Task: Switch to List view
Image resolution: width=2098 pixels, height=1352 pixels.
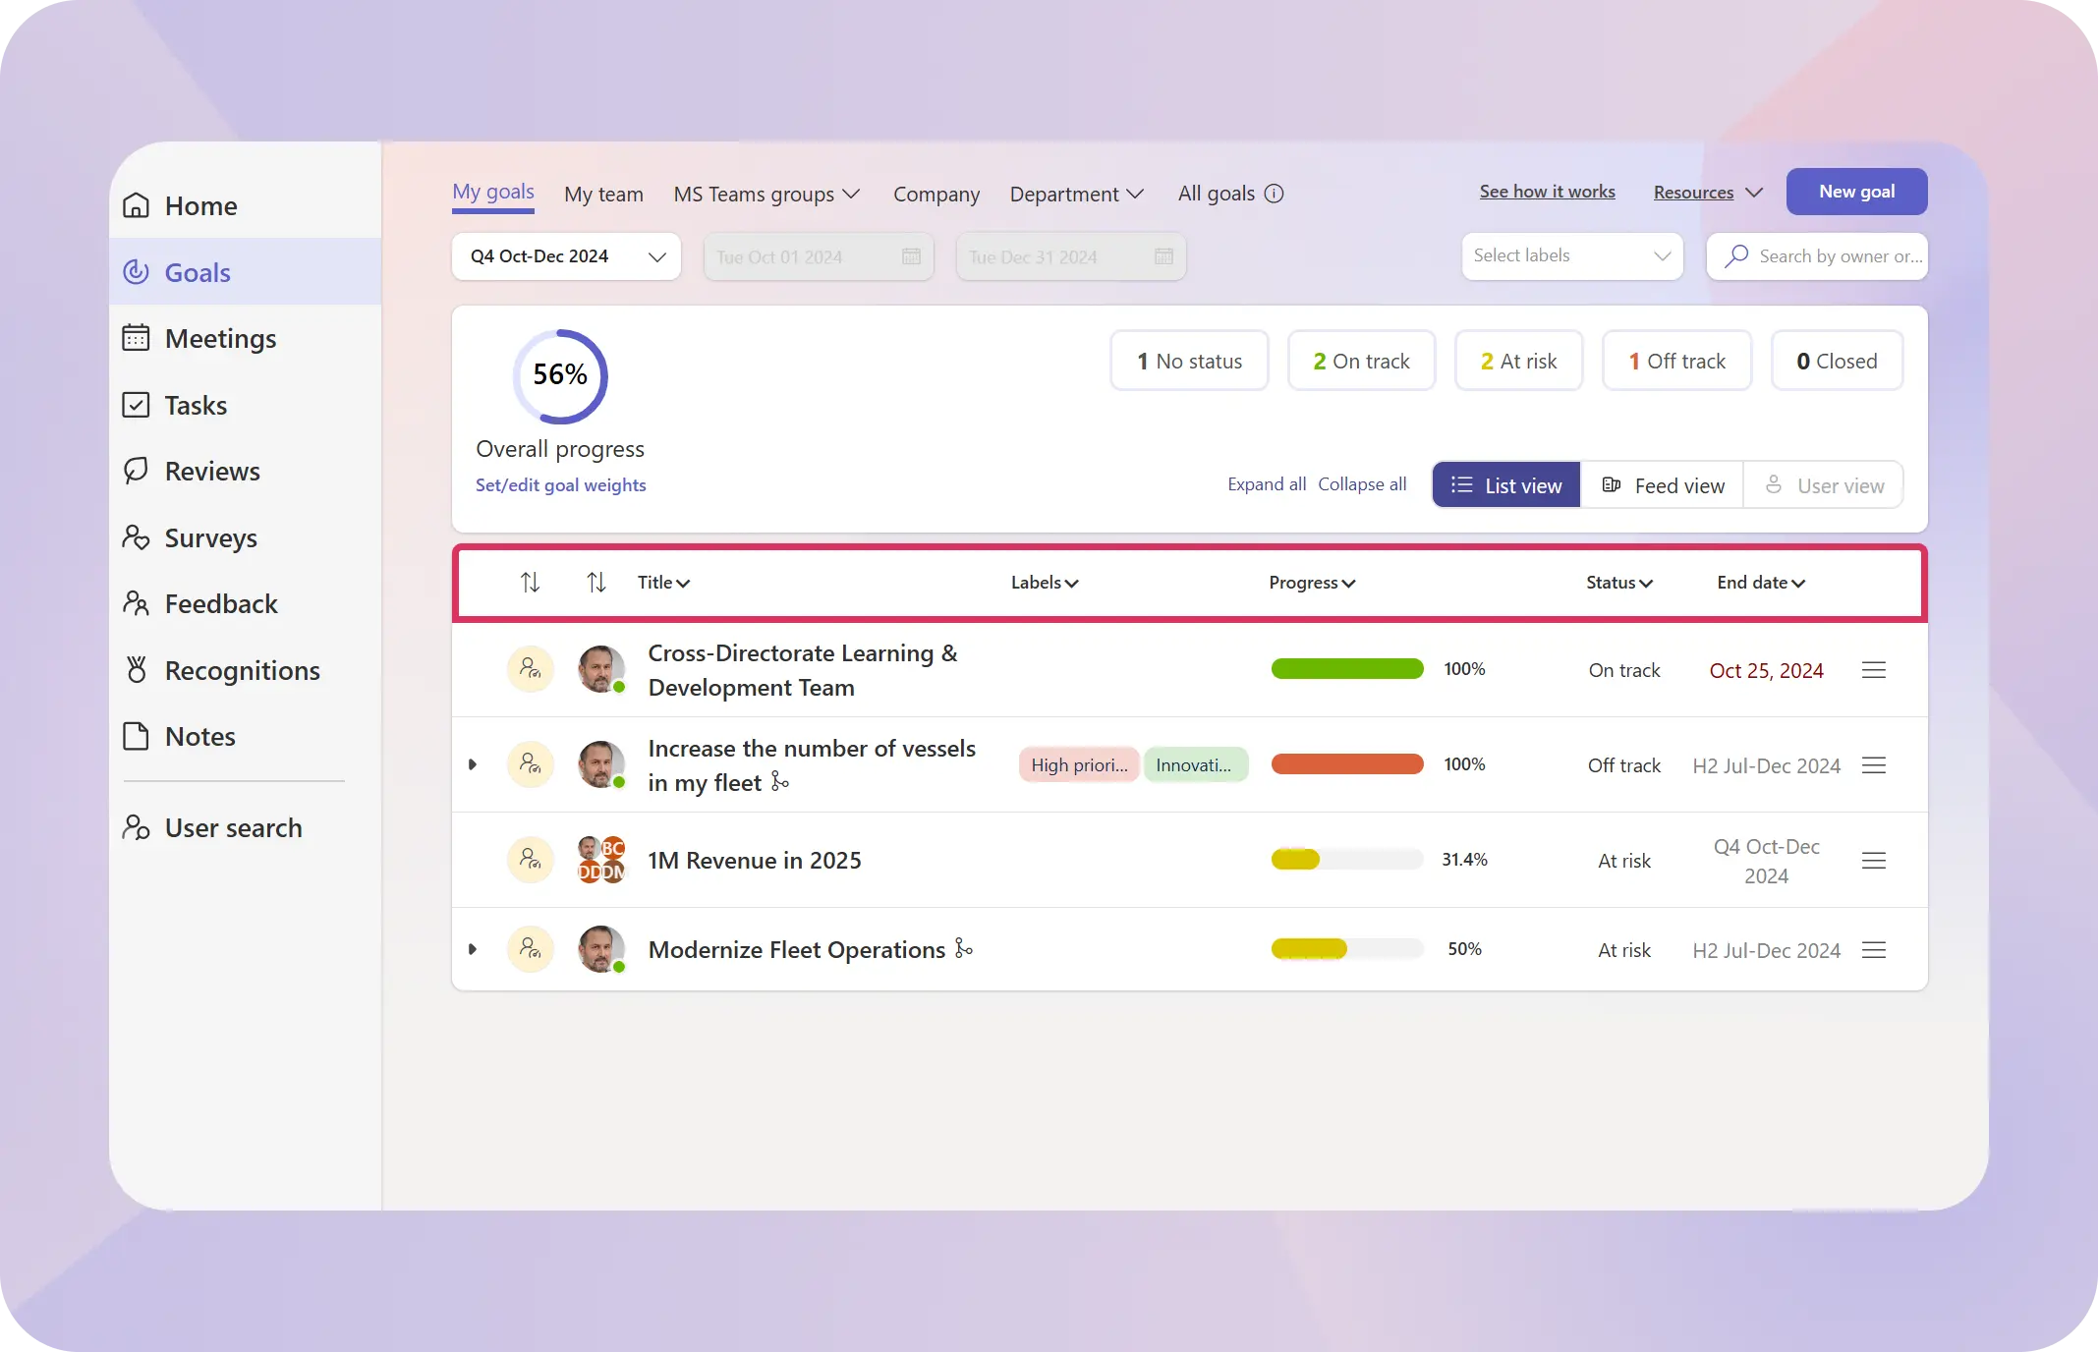Action: (1506, 485)
